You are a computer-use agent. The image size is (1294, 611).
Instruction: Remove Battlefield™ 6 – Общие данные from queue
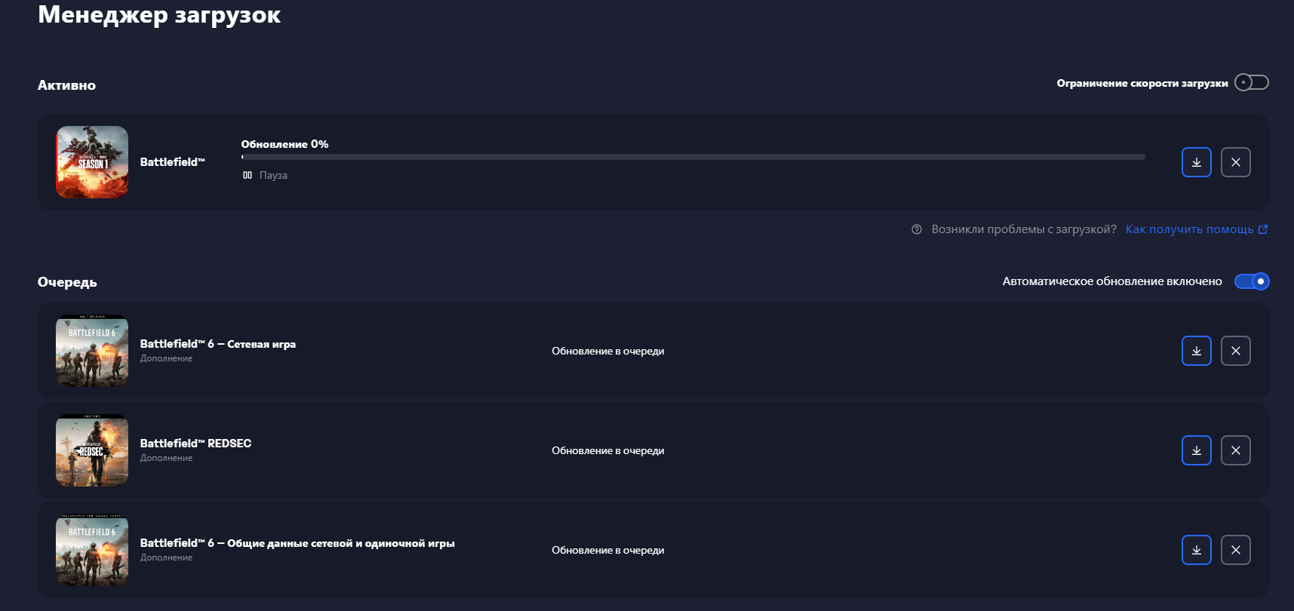pos(1235,550)
